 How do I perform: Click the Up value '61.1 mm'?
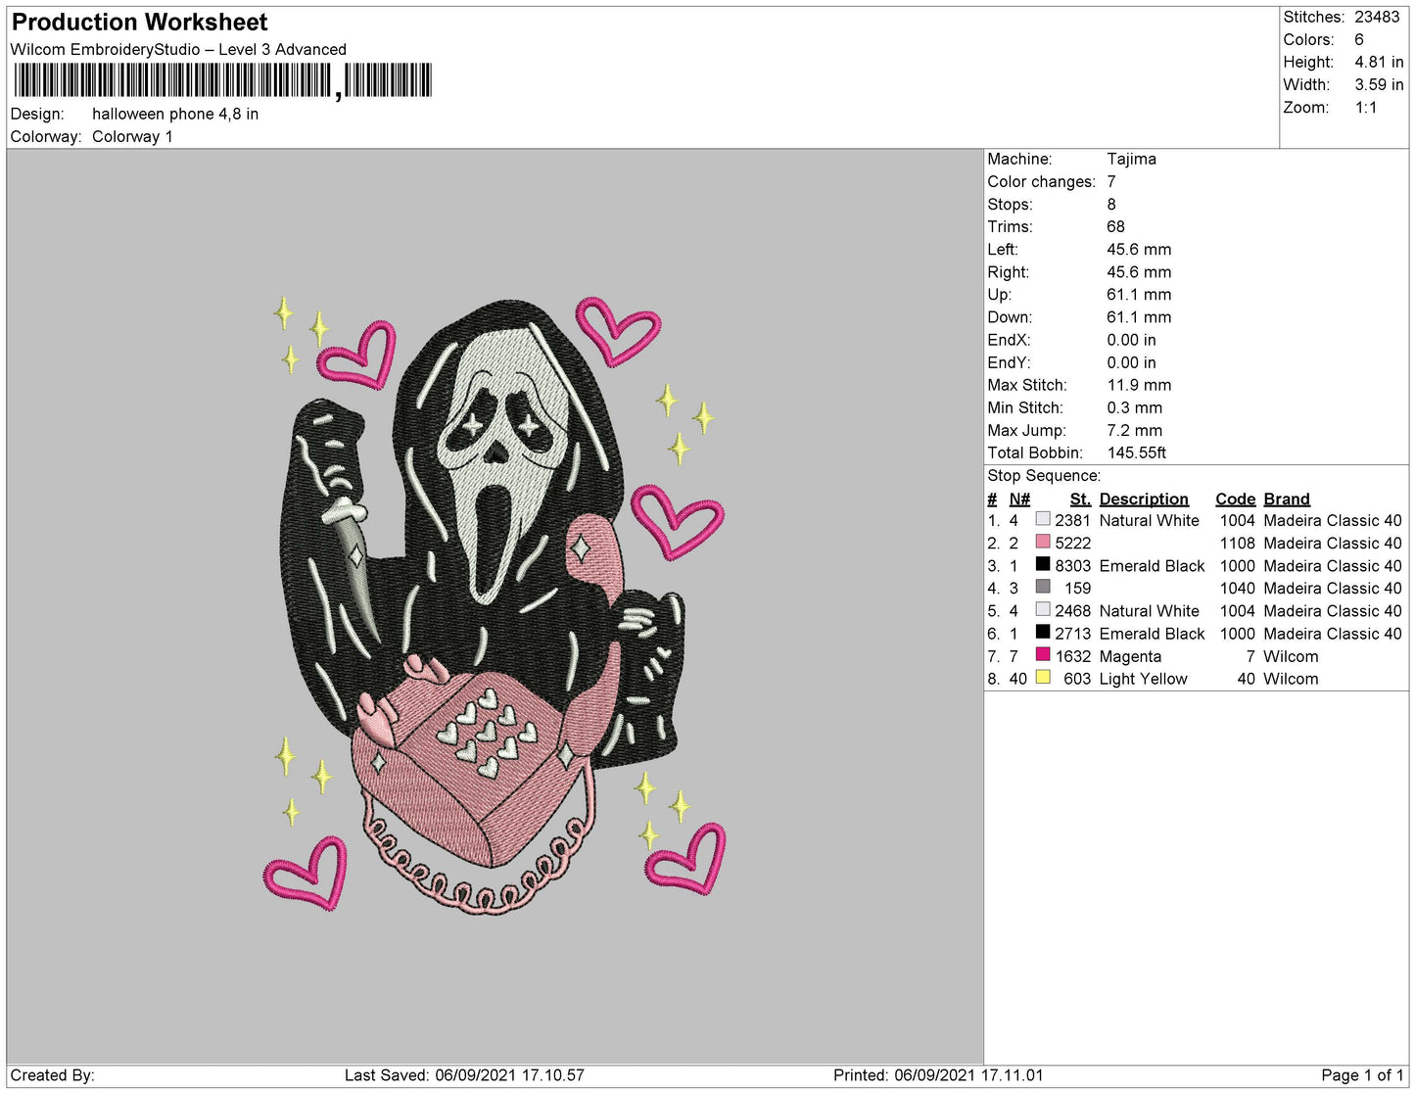[1139, 294]
